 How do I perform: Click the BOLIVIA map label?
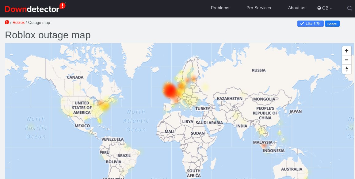point(113,162)
